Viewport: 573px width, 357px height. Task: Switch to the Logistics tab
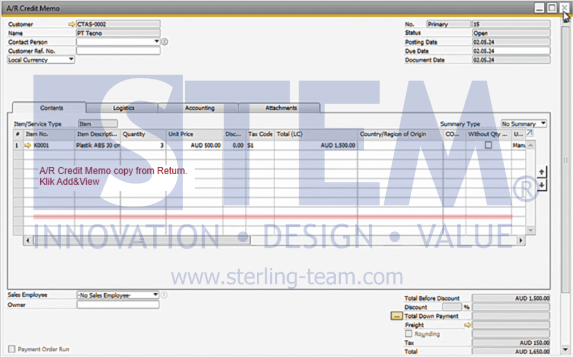pos(123,108)
